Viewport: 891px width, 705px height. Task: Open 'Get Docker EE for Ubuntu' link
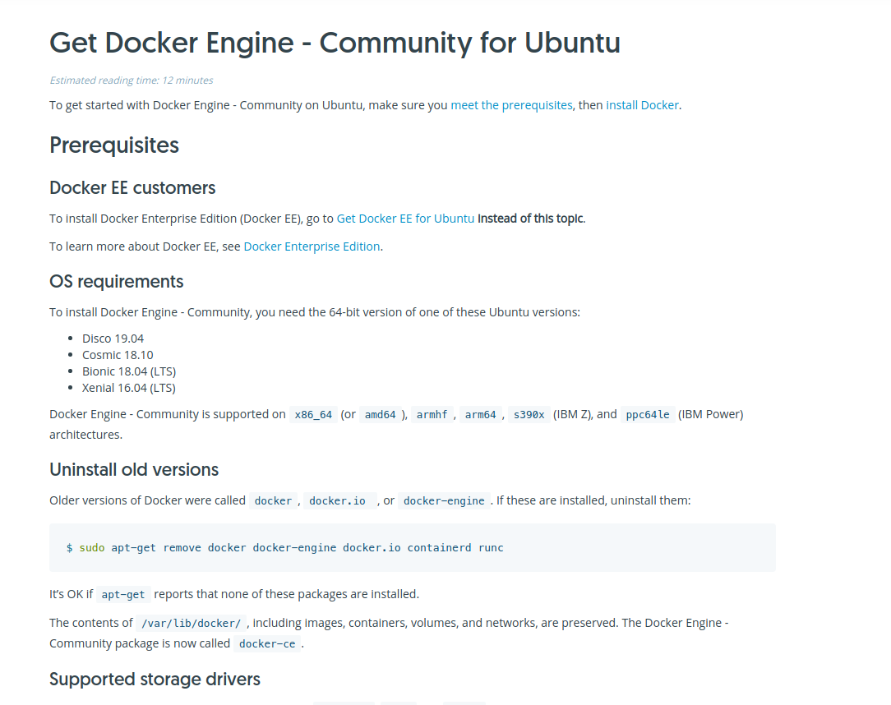click(x=405, y=219)
